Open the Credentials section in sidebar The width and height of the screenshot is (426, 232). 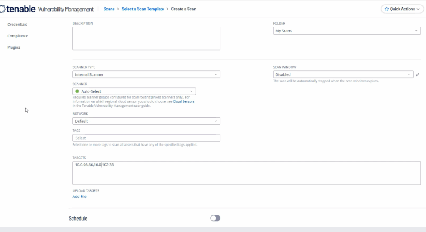pos(17,25)
